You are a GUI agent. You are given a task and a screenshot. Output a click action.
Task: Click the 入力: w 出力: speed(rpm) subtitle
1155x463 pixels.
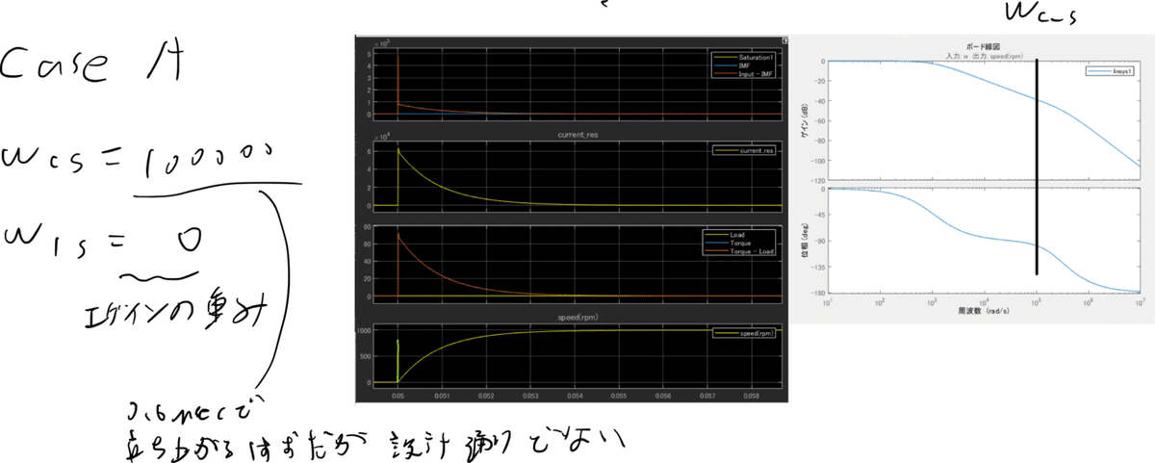(983, 55)
